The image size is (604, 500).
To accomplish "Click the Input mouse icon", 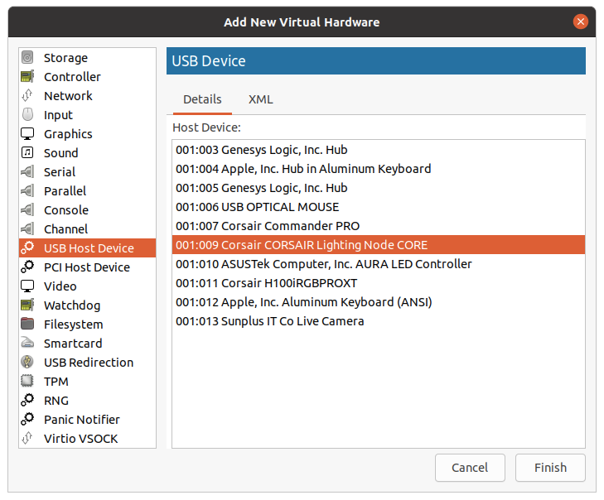I will [28, 115].
